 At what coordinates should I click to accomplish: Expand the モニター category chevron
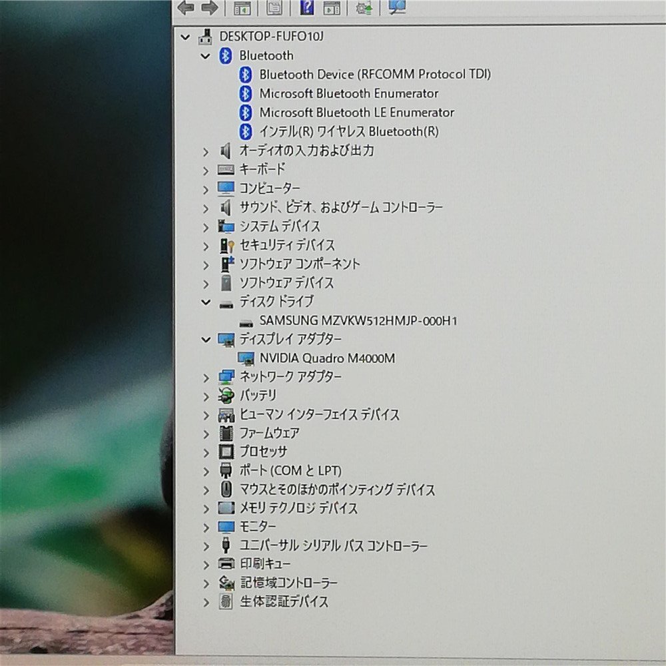click(206, 528)
